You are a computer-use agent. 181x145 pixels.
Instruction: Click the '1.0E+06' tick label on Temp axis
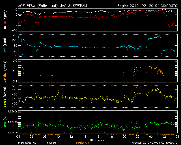(x=13, y=112)
